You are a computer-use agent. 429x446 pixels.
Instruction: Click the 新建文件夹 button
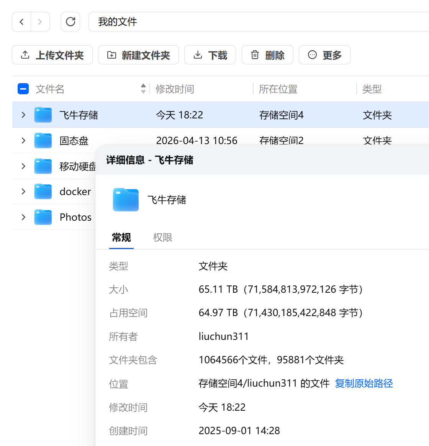coord(138,55)
